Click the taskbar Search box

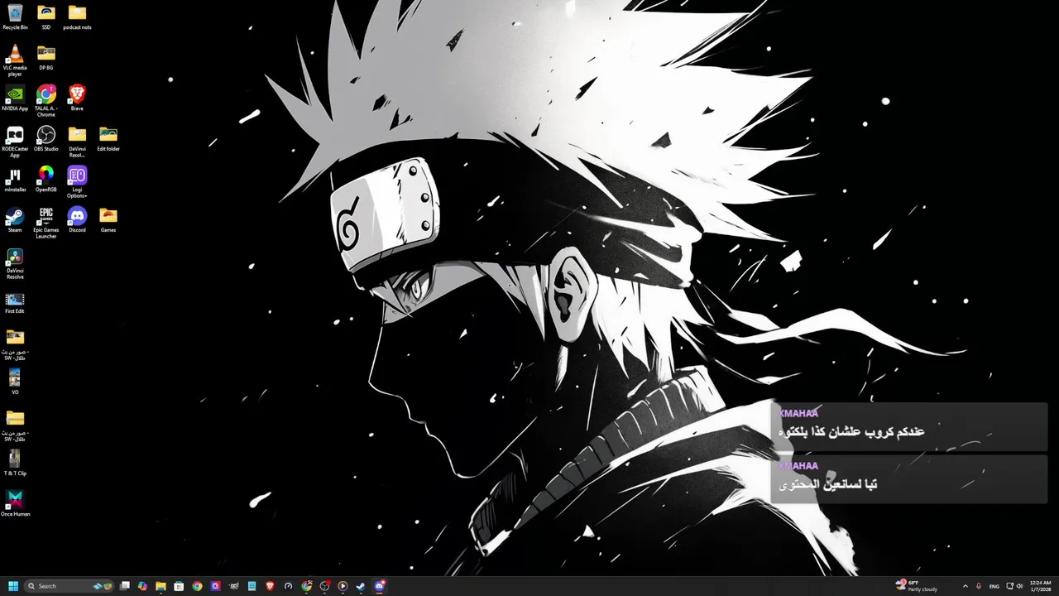click(x=69, y=586)
